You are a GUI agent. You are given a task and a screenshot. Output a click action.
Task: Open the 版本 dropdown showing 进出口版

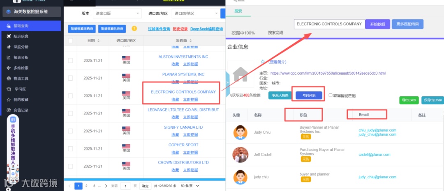point(117,14)
